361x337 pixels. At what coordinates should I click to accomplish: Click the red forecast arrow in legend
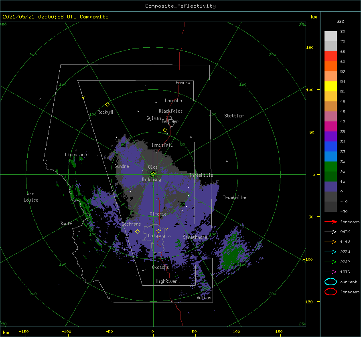331,222
